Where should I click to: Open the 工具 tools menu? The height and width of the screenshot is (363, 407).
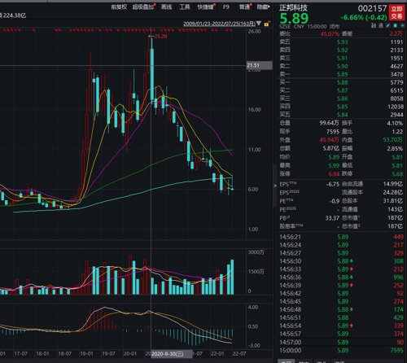pyautogui.click(x=185, y=7)
